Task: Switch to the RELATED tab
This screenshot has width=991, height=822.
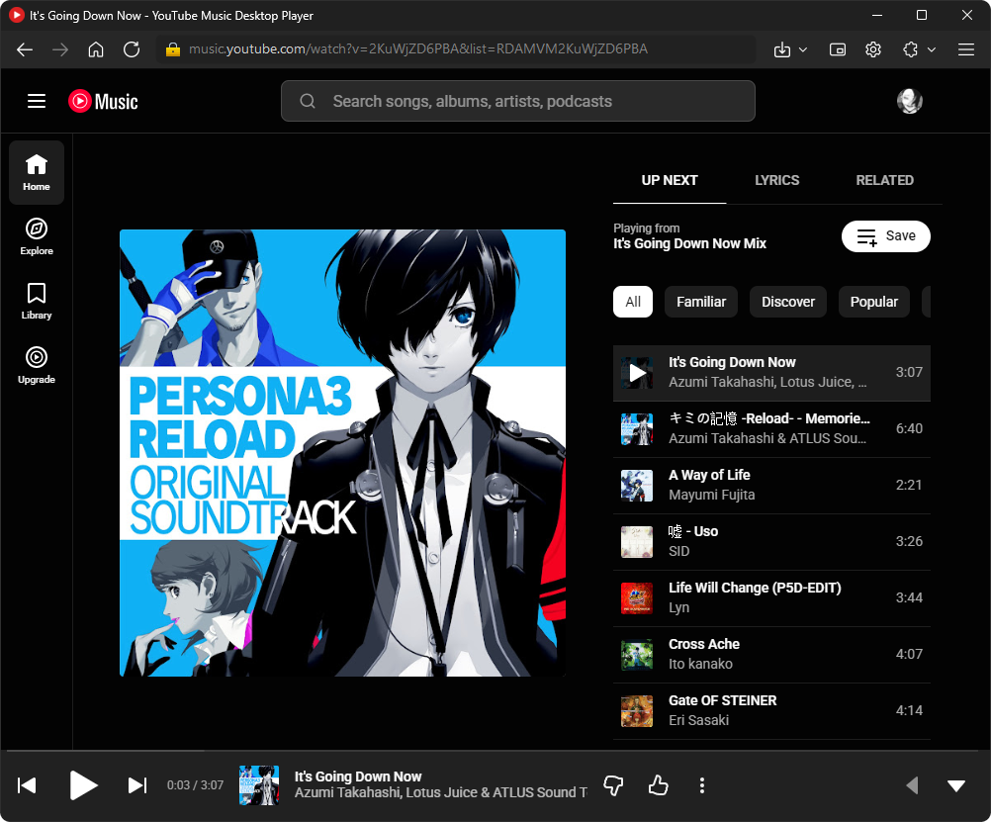Action: [884, 180]
